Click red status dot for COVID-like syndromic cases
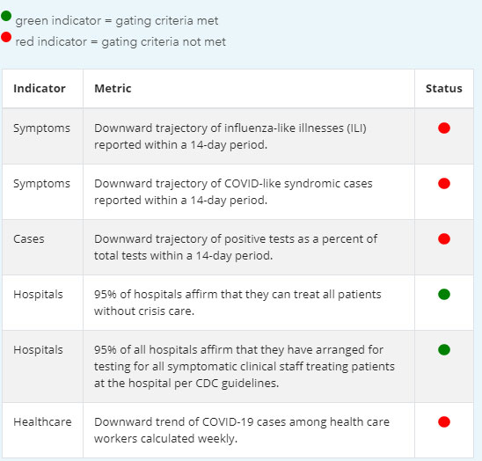This screenshot has width=482, height=461. (x=444, y=183)
